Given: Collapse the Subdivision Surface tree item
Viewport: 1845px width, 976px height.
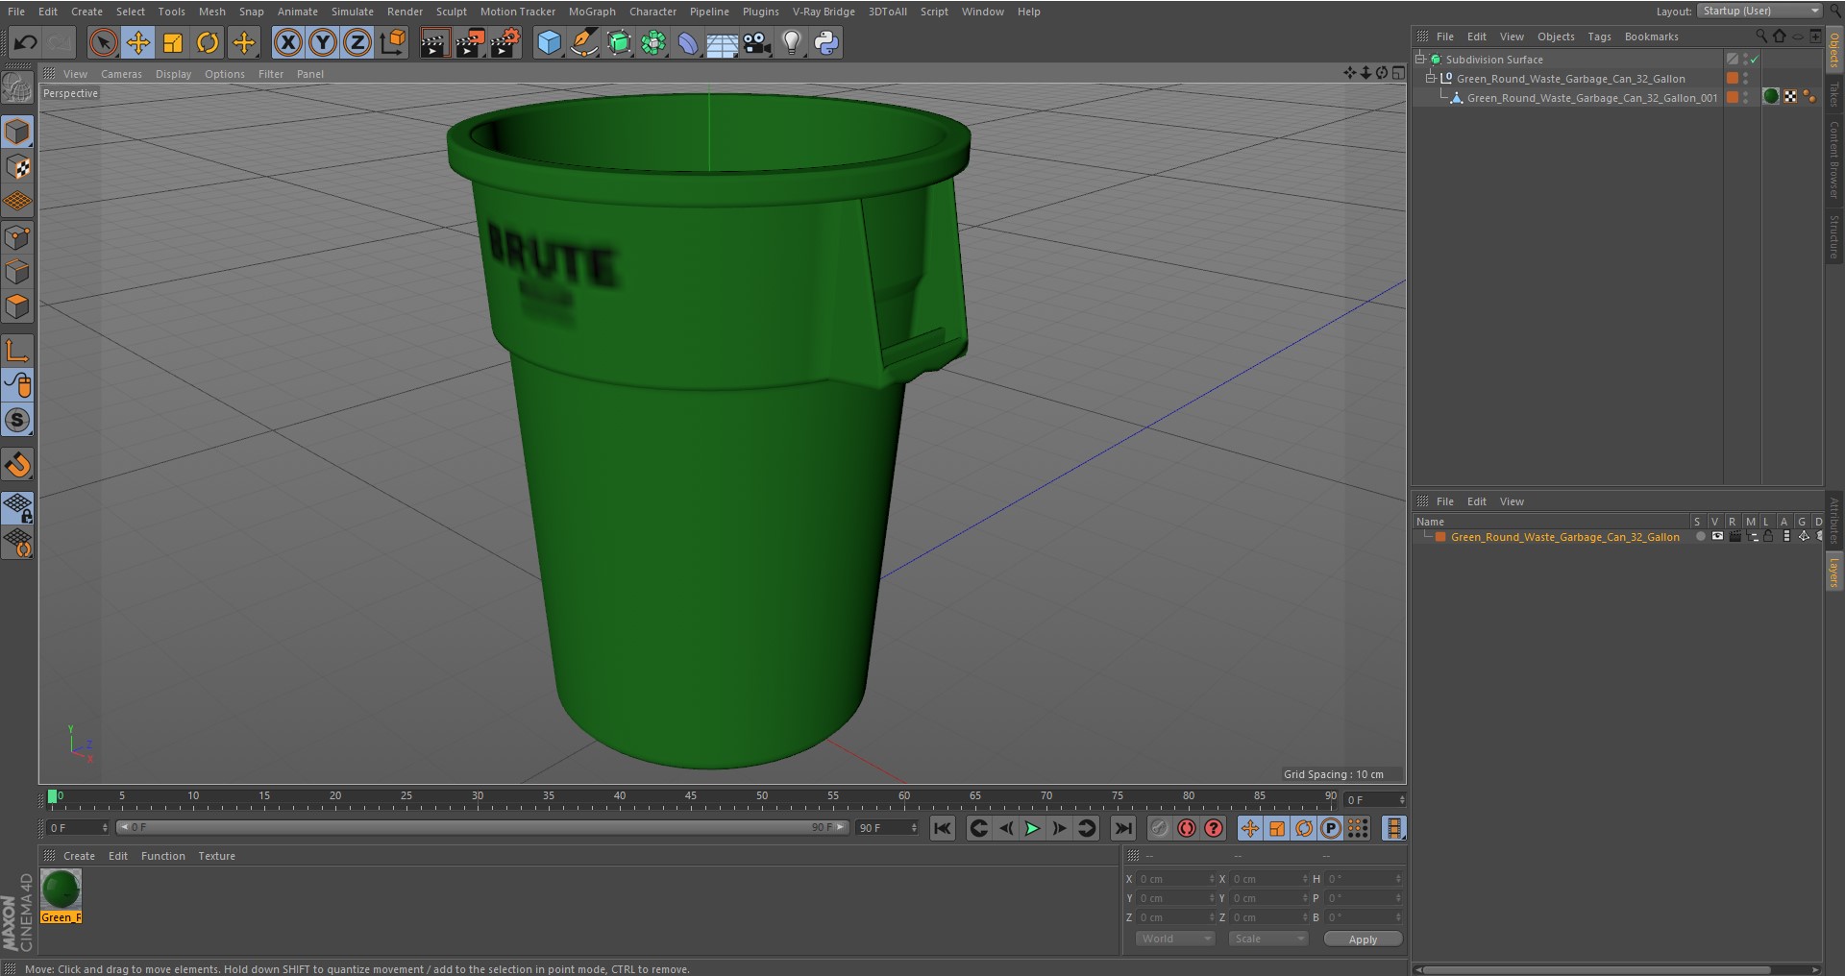Looking at the screenshot, I should pyautogui.click(x=1420, y=59).
